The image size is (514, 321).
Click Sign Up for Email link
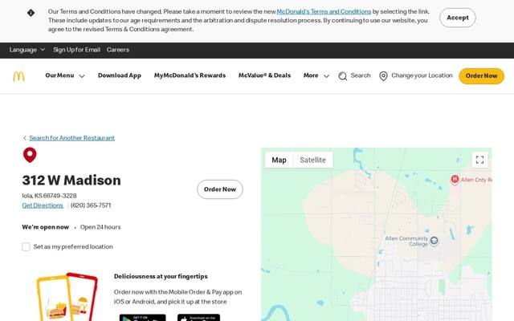click(x=77, y=50)
